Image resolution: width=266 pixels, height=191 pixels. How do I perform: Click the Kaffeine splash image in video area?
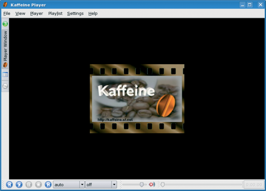click(x=137, y=99)
